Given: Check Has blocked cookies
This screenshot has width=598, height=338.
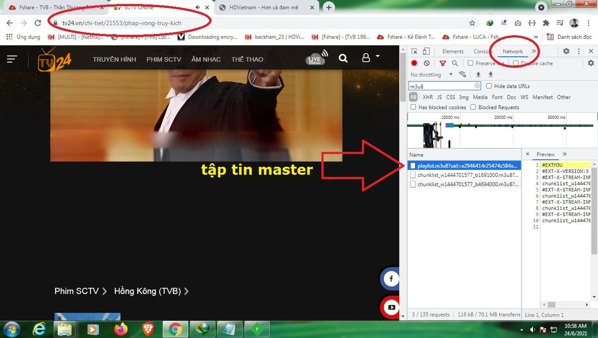Looking at the screenshot, I should 413,107.
